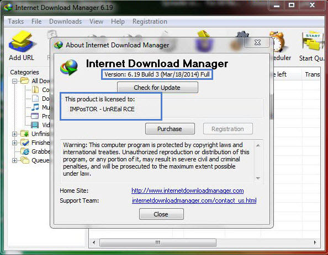Expand the Finished tree node
Screen dimensions: 328x255
(14, 143)
